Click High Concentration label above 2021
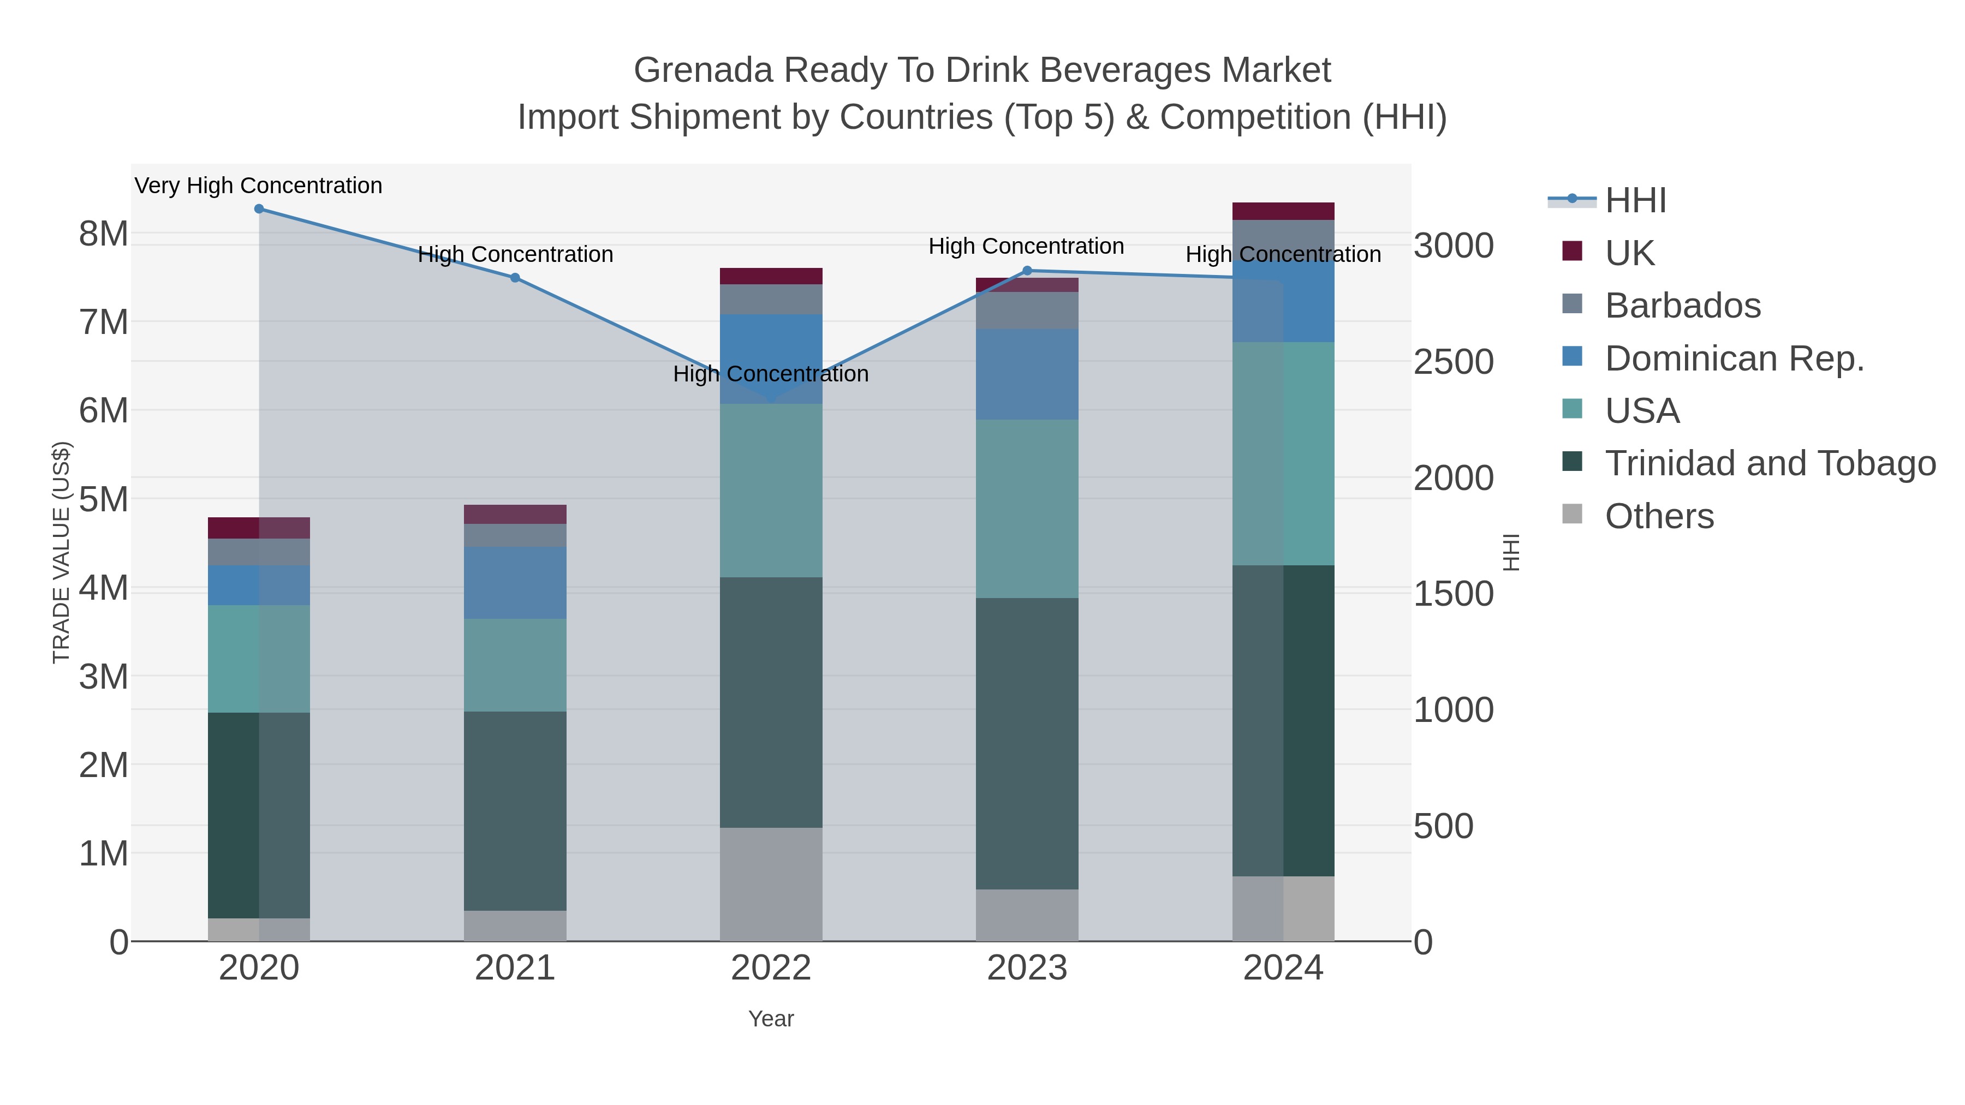 point(516,254)
